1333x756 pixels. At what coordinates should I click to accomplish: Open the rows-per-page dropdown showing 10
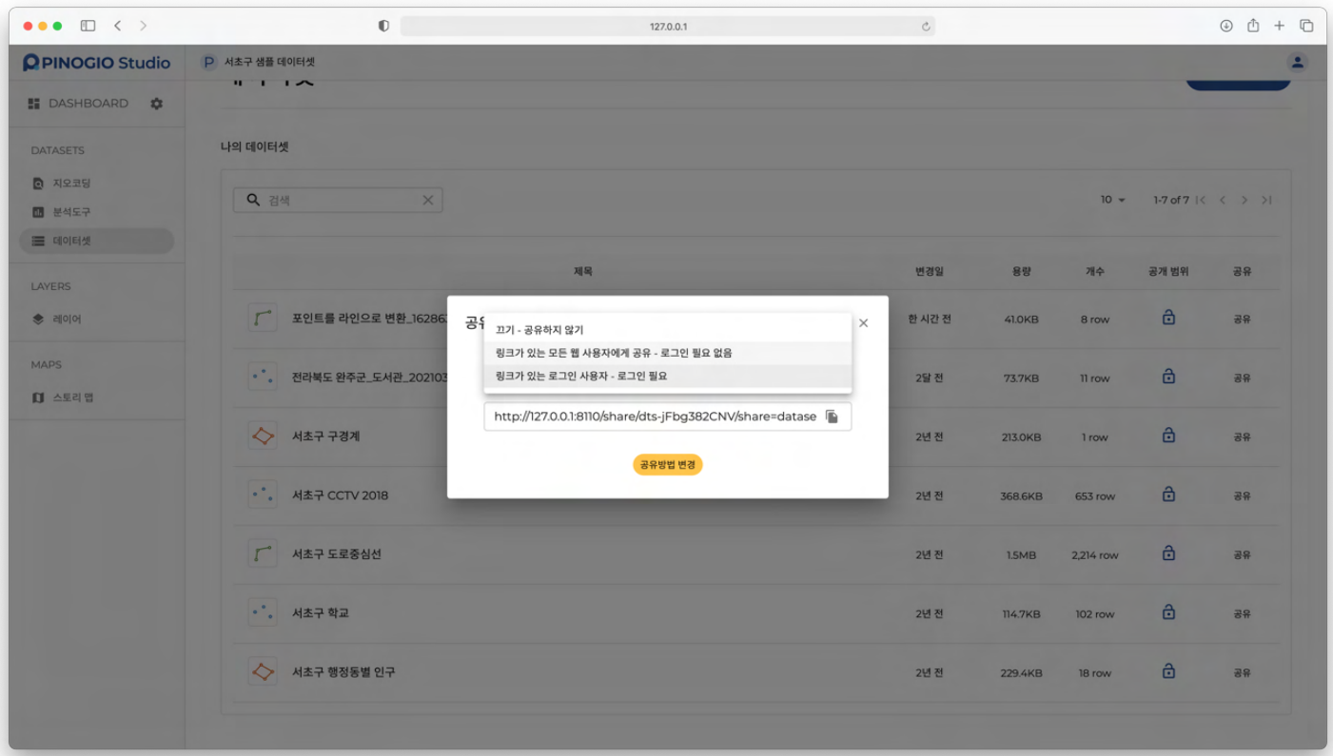tap(1112, 200)
